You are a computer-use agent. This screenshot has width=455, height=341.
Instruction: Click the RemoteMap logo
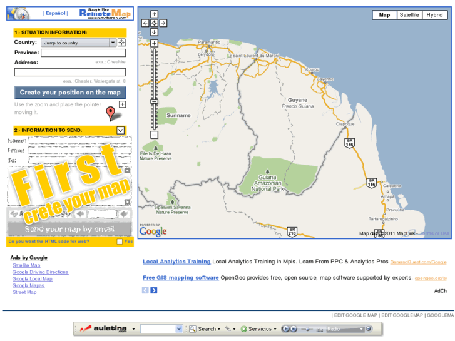[x=105, y=14]
